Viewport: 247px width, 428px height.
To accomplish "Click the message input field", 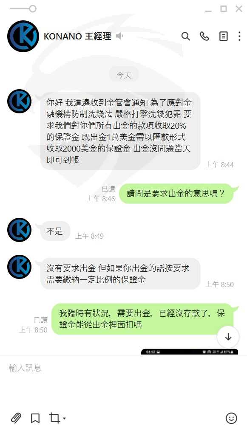I will [123, 382].
